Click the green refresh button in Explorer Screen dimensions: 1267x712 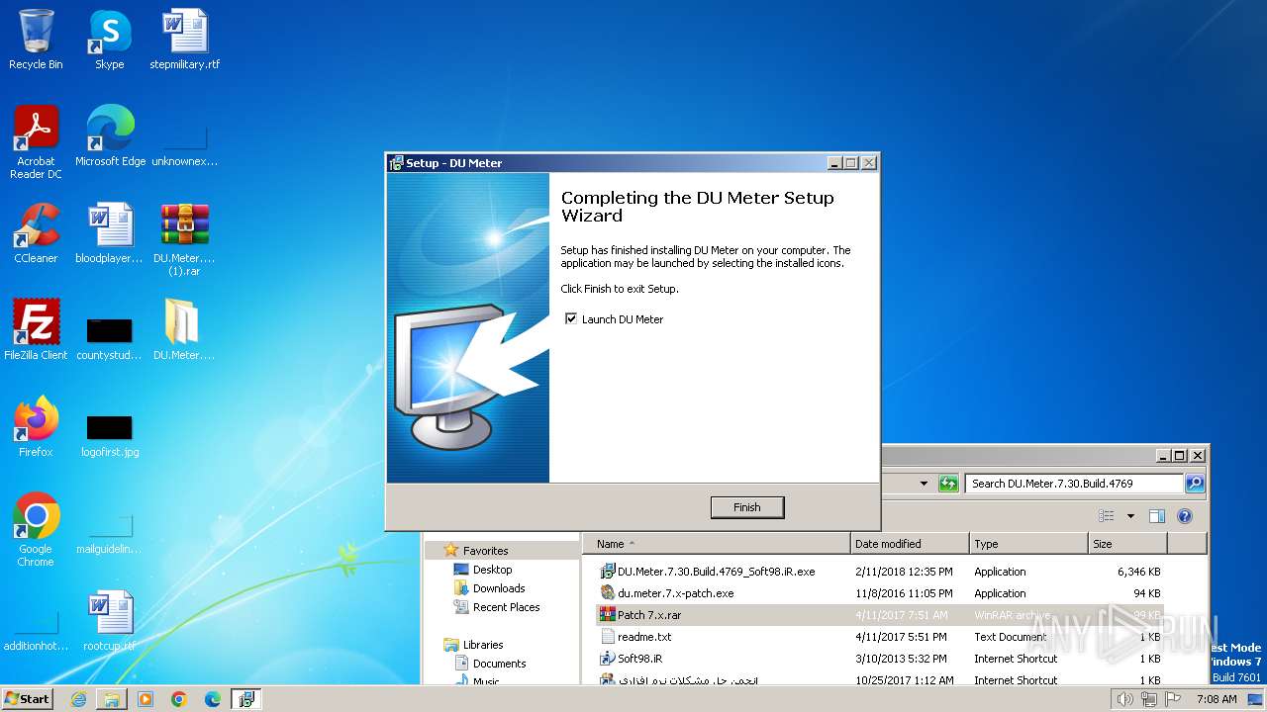tap(948, 484)
